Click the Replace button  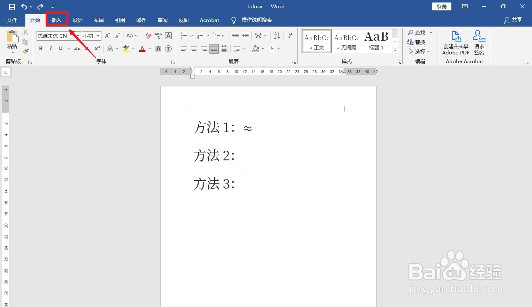[x=416, y=42]
